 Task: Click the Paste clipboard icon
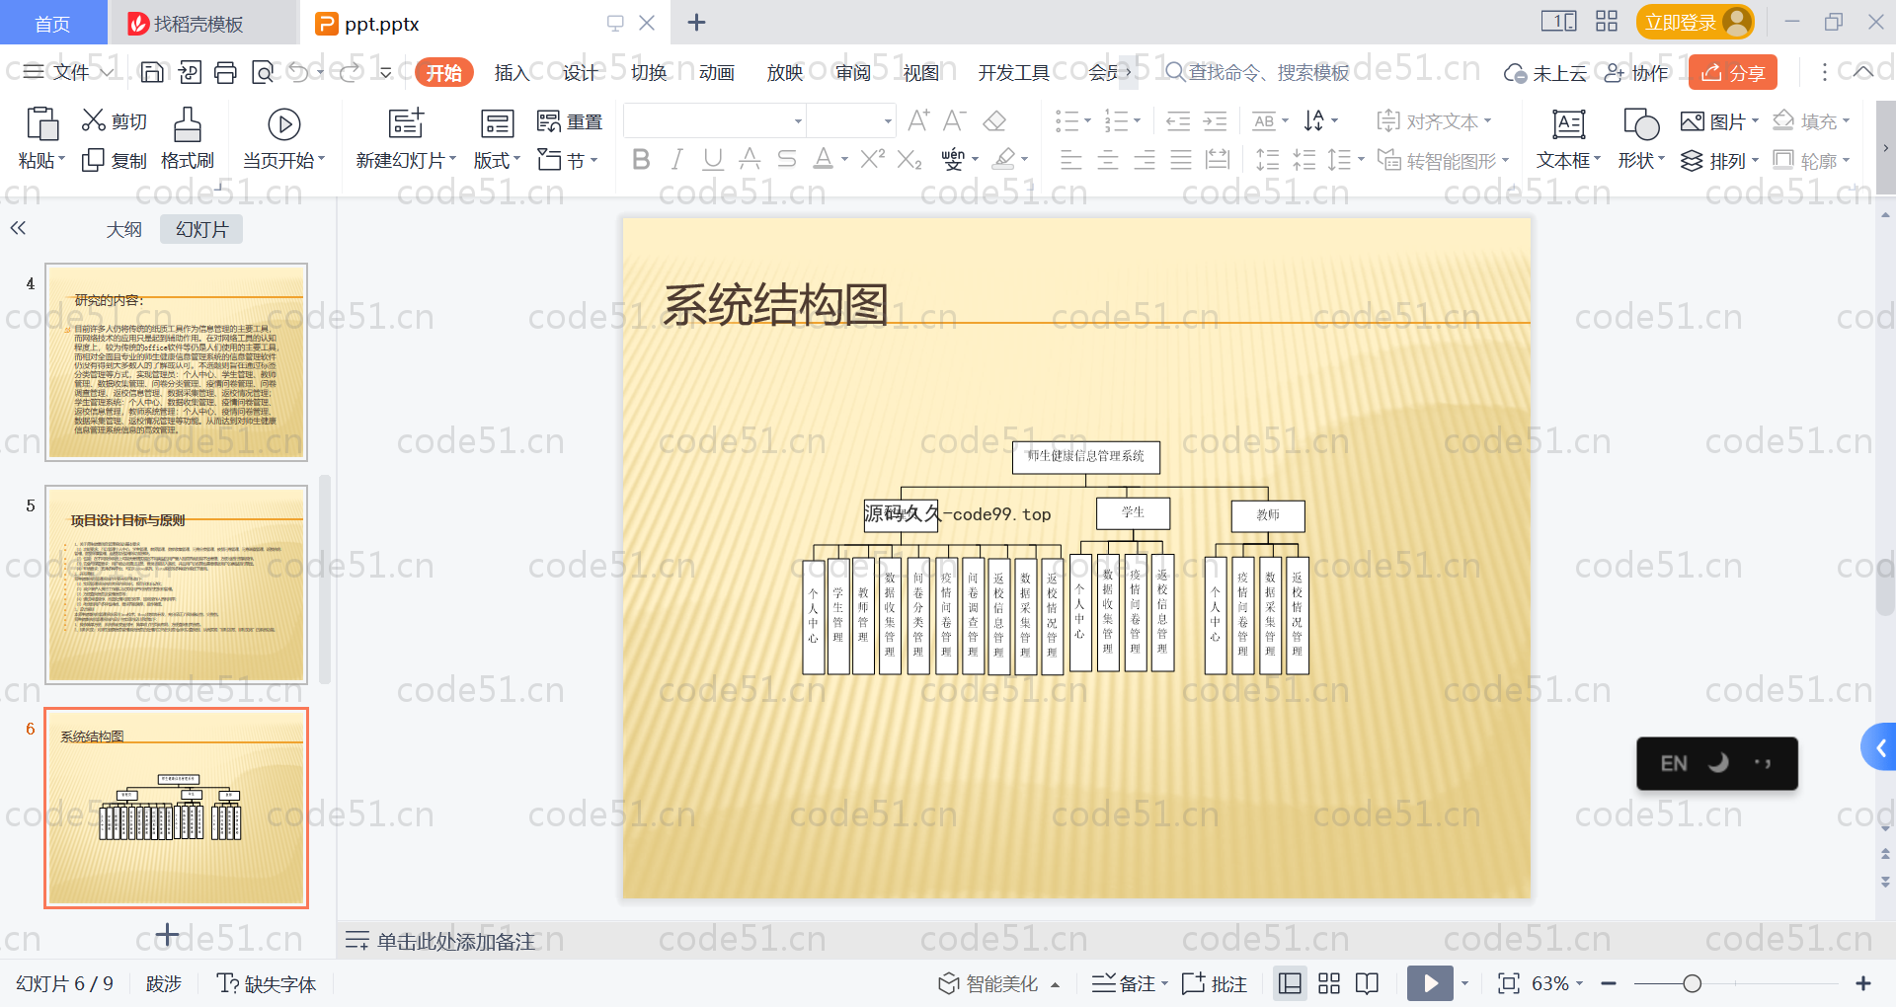(x=41, y=124)
